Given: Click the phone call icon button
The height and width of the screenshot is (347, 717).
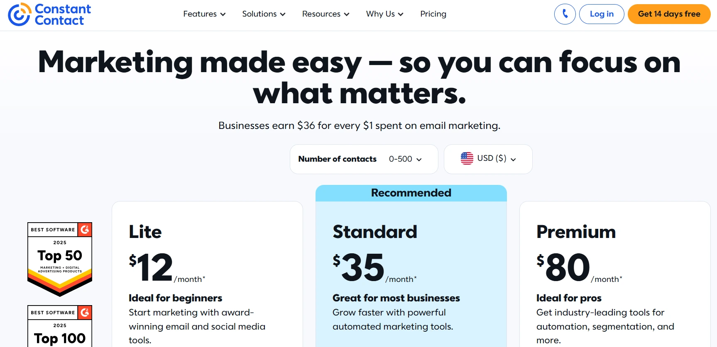Looking at the screenshot, I should [x=565, y=14].
